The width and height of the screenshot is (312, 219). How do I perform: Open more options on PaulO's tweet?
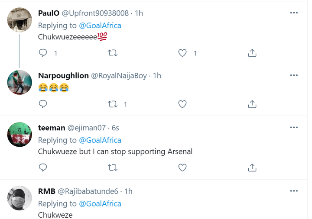coord(294,13)
